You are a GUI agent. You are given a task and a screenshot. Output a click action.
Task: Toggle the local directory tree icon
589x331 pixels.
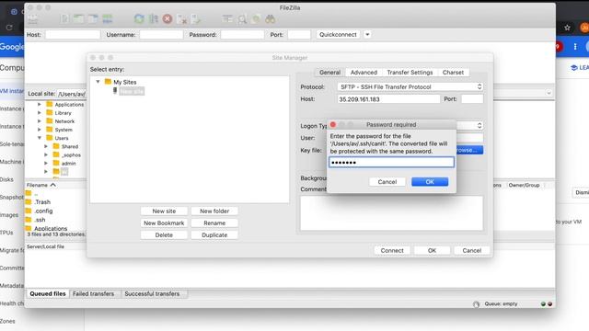[78, 18]
